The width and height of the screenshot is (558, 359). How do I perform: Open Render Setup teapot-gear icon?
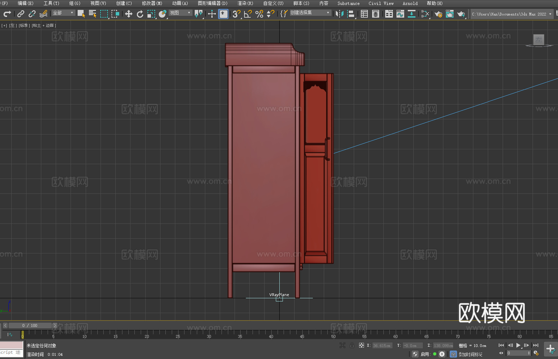(438, 14)
